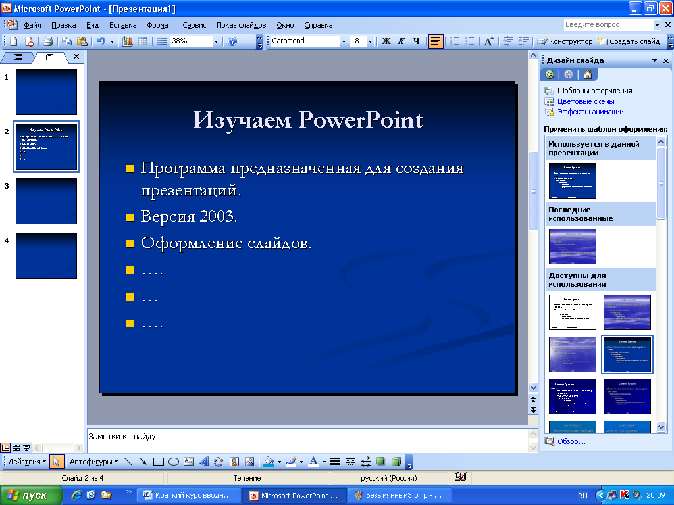Click the decrease indent icon
Viewport: 674px width, 505px height.
pos(509,41)
